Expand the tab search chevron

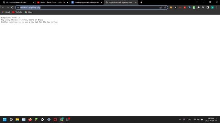coord(197,2)
